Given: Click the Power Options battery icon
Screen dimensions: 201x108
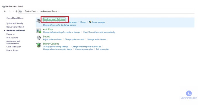Looking at the screenshot, I should pos(38,45).
